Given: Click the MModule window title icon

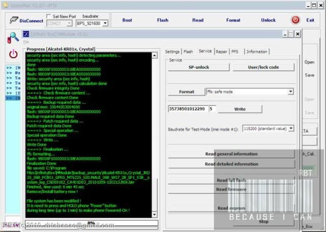Looking at the screenshot, I should pyautogui.click(x=26, y=34).
